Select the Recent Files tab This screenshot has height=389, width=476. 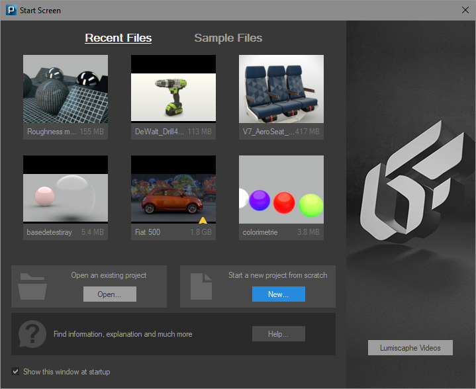[118, 38]
